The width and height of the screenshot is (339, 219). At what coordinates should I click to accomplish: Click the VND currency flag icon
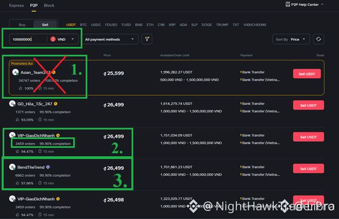coord(53,39)
